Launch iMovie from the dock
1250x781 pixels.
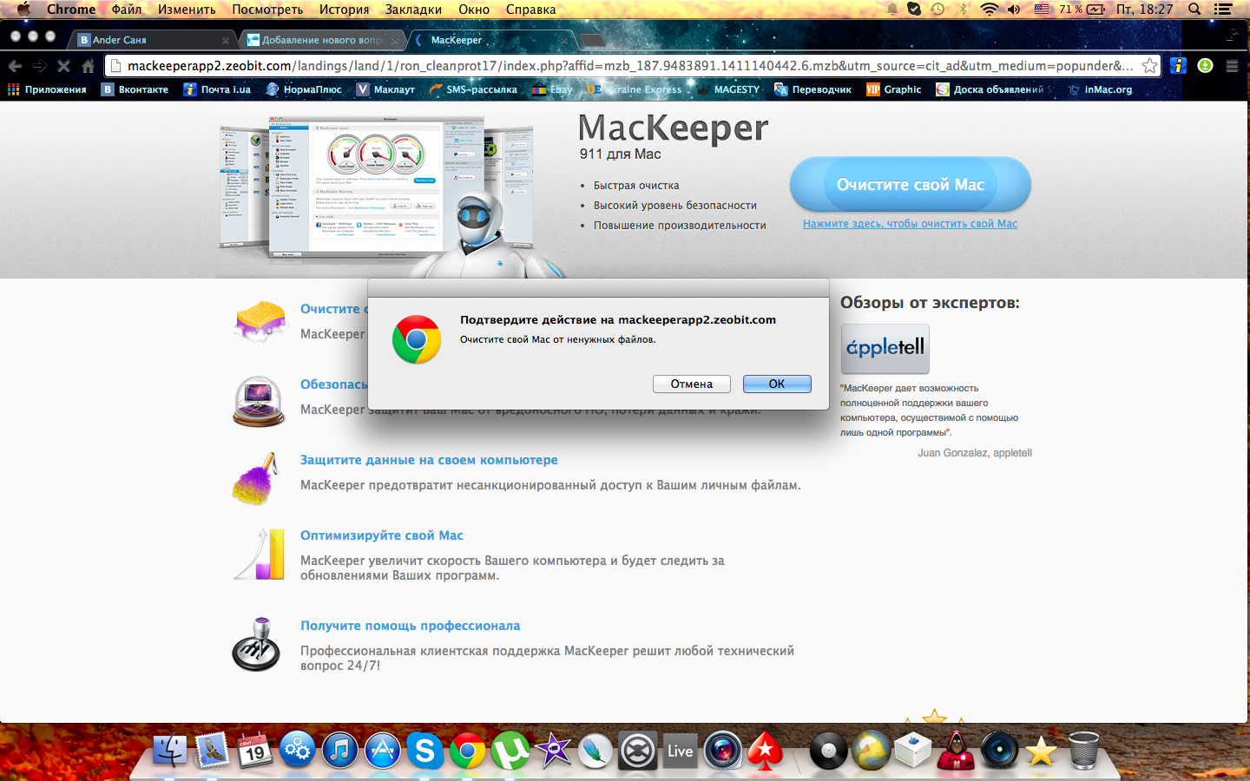tap(553, 750)
